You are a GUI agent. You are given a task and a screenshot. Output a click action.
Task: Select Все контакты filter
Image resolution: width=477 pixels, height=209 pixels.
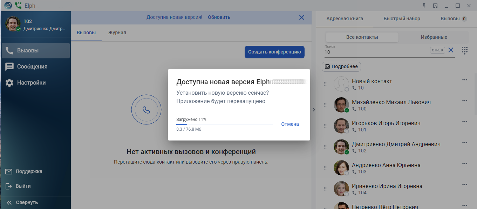362,37
